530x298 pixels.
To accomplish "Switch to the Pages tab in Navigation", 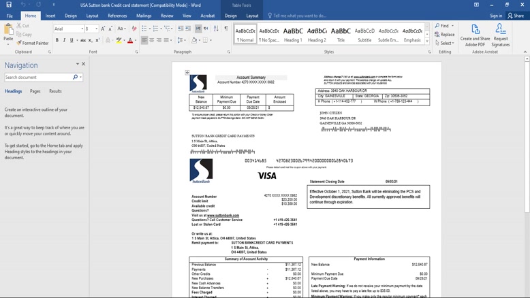I will coord(35,91).
